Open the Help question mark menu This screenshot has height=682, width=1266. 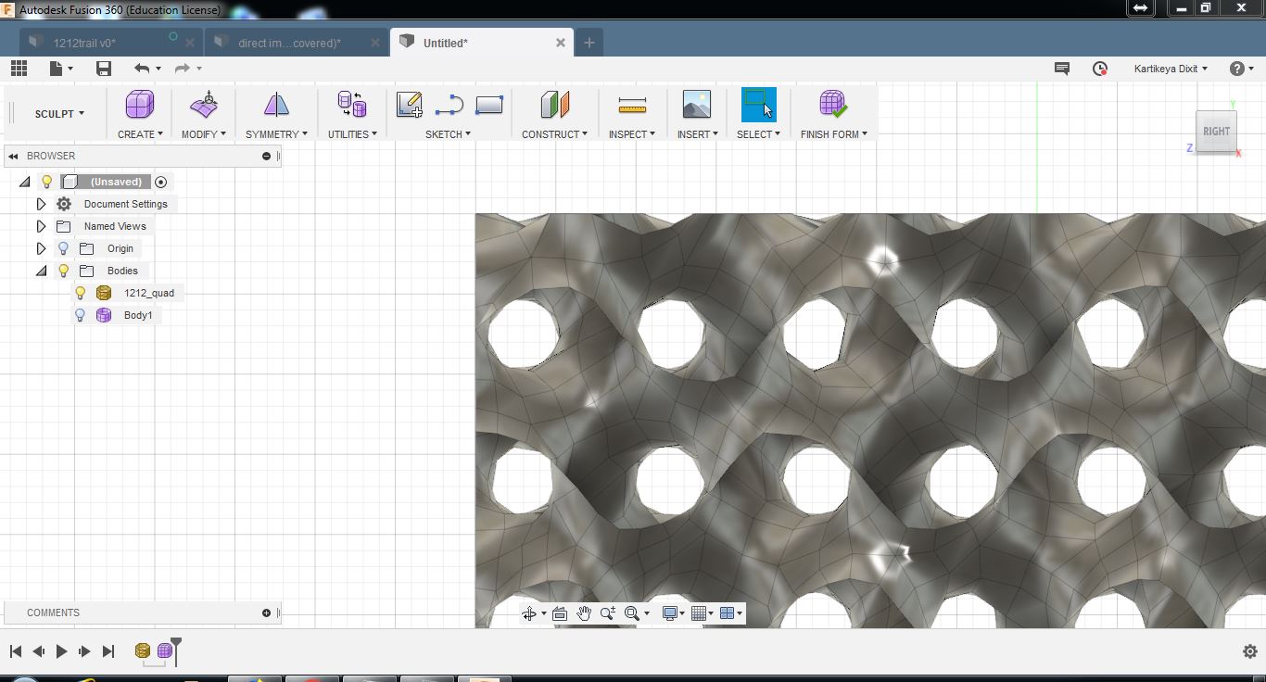pyautogui.click(x=1236, y=68)
